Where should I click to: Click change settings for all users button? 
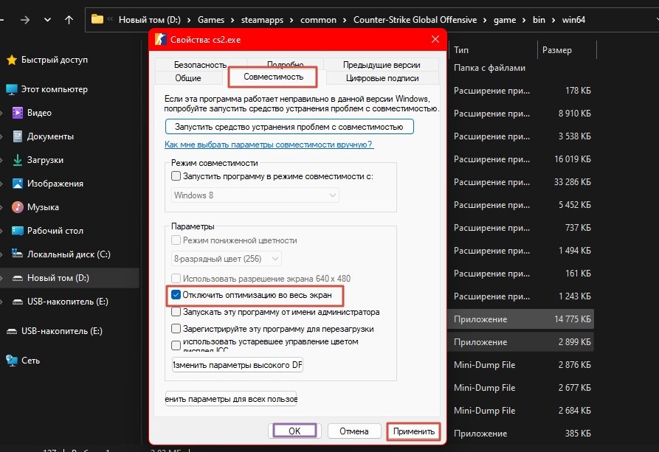(x=231, y=399)
